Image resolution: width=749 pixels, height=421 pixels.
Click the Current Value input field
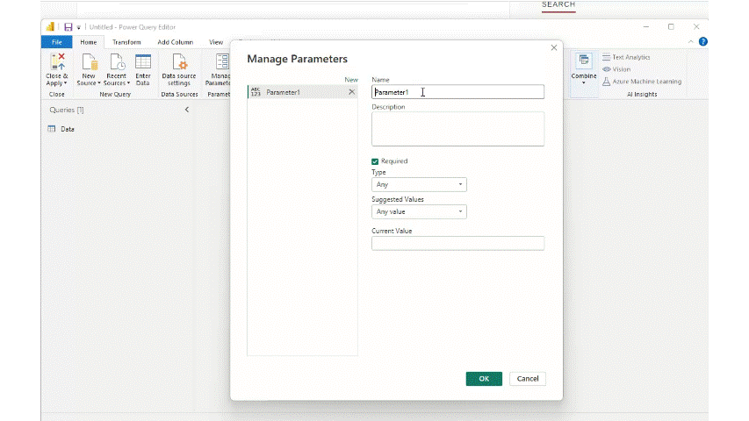click(457, 243)
